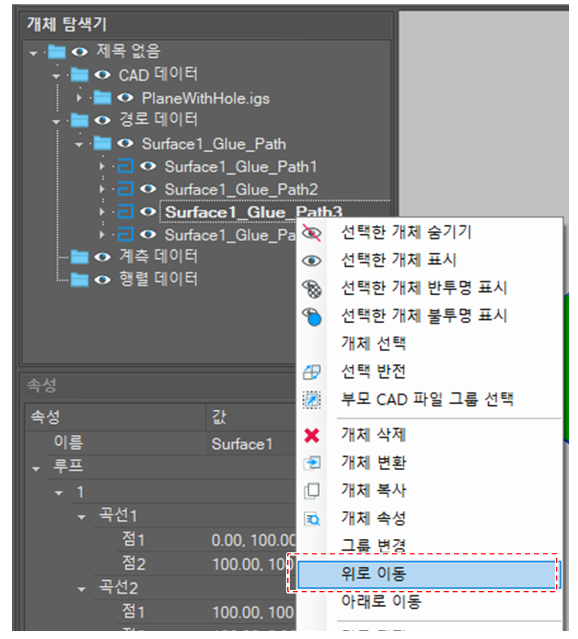The width and height of the screenshot is (578, 639).
Task: Click the object properties magnifier icon
Action: point(312,519)
